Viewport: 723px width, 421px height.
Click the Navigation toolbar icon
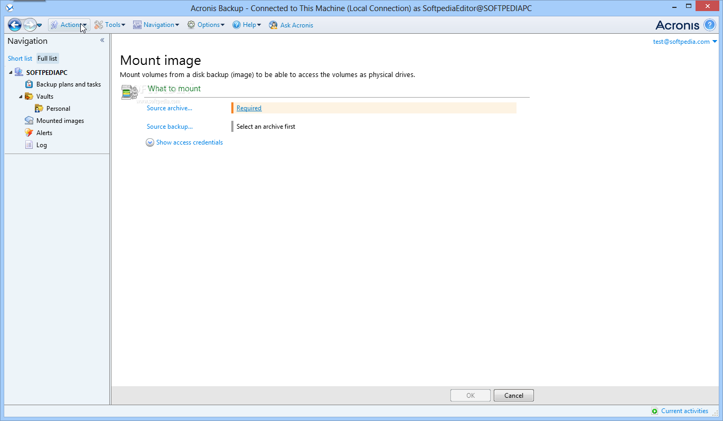pyautogui.click(x=137, y=25)
